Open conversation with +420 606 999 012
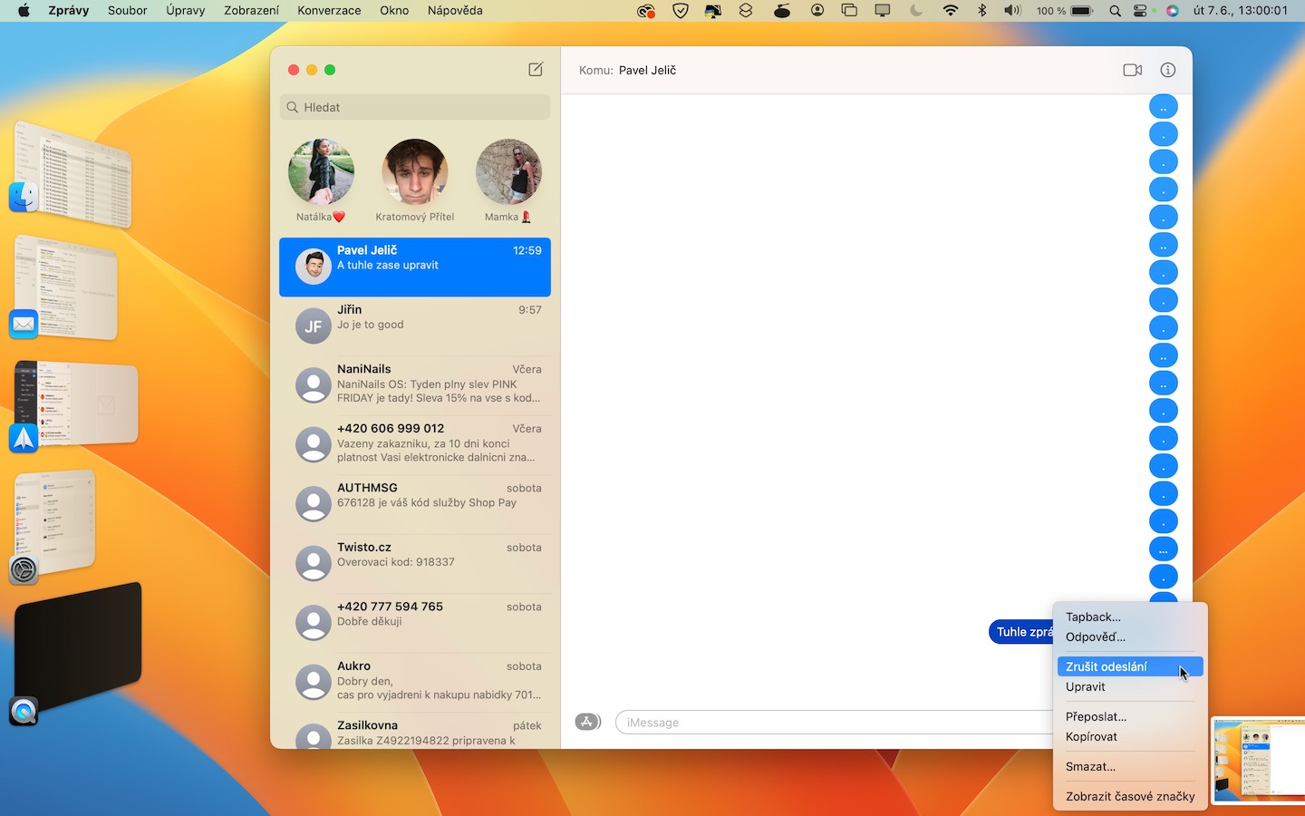Image resolution: width=1305 pixels, height=816 pixels. (415, 444)
